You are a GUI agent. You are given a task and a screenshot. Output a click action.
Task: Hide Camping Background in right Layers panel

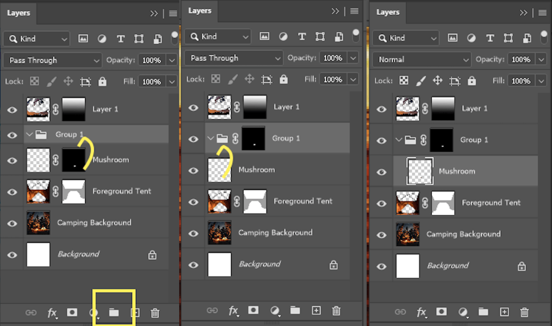[x=381, y=235]
